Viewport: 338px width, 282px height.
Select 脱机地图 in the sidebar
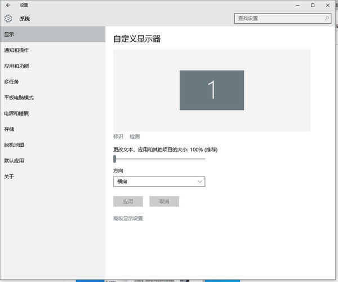[14, 145]
